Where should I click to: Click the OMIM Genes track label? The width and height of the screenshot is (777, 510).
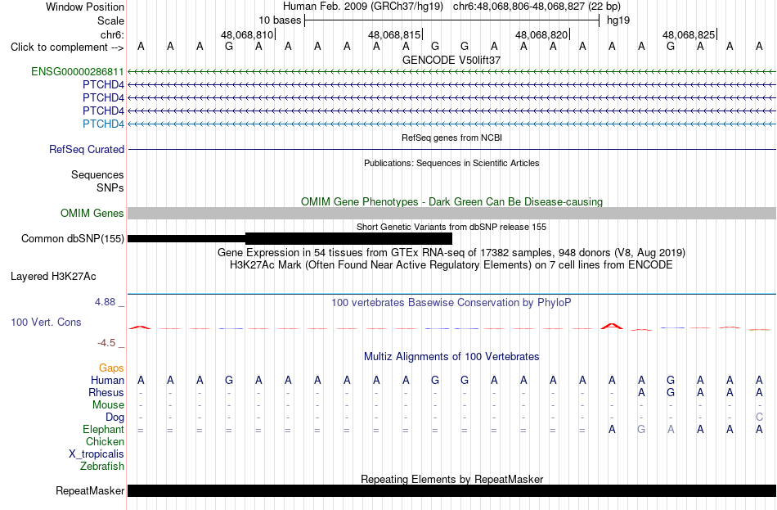click(92, 214)
